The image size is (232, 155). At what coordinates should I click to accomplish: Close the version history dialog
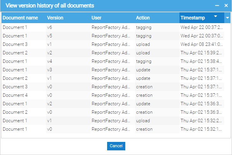(x=226, y=6)
